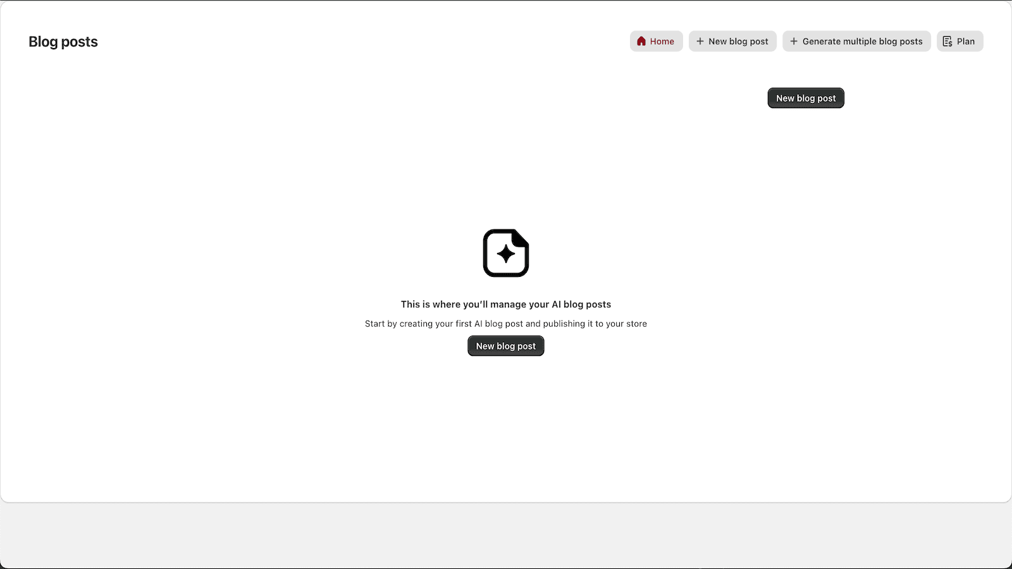The width and height of the screenshot is (1012, 569).
Task: Click the 'Home' text label in top bar
Action: coord(662,41)
